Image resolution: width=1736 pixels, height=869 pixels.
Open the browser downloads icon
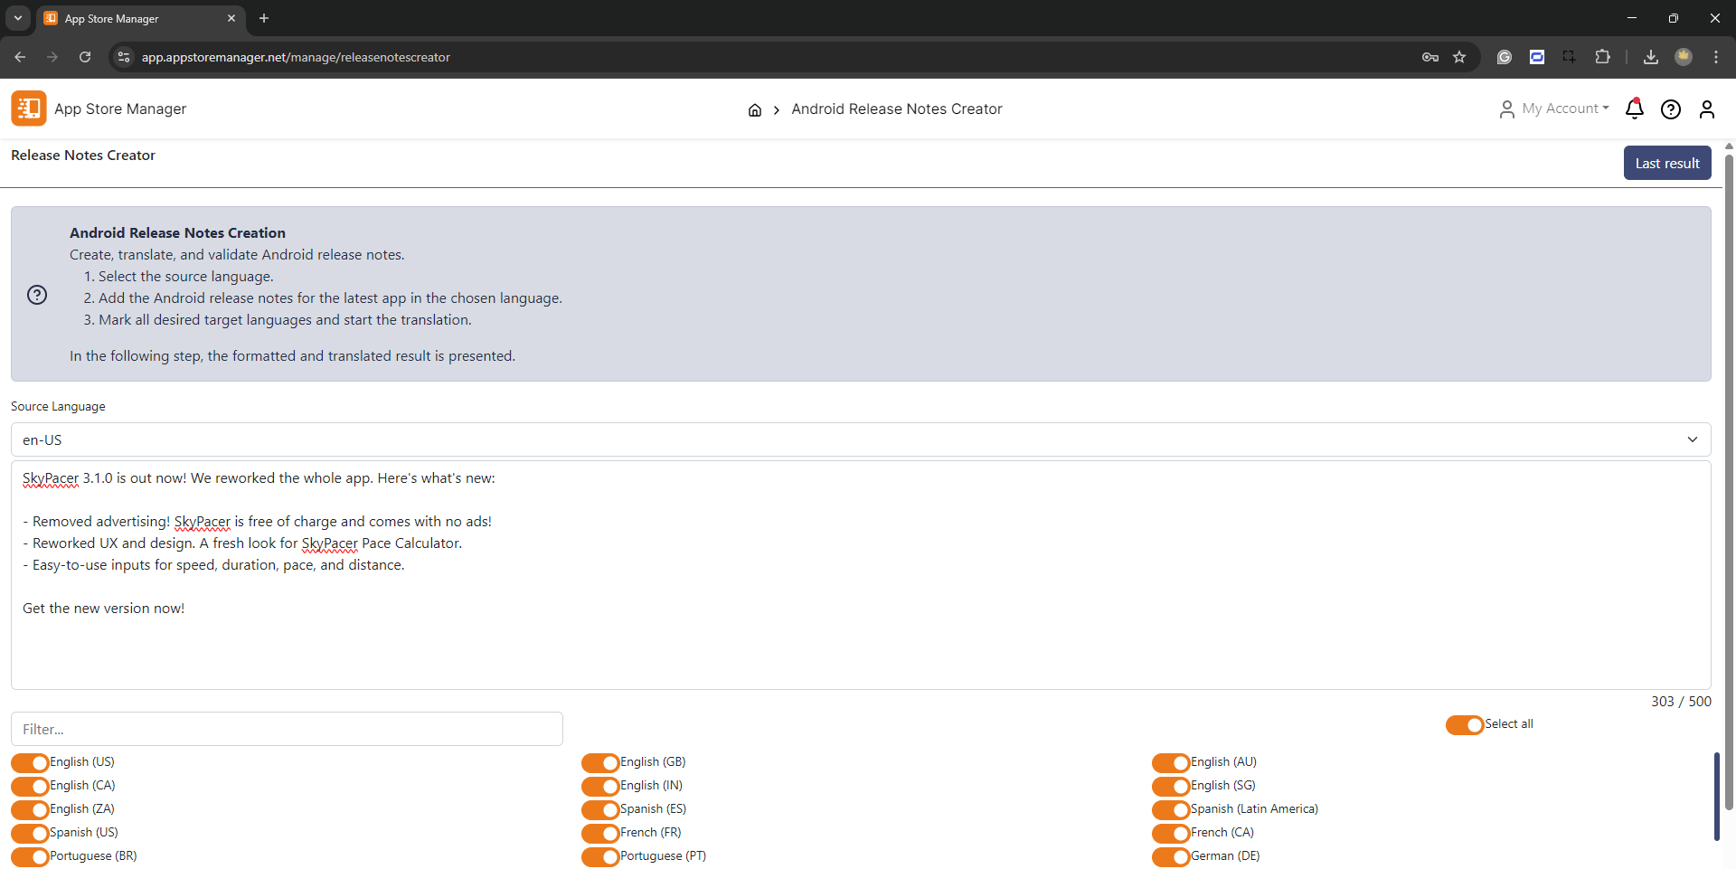pos(1651,57)
